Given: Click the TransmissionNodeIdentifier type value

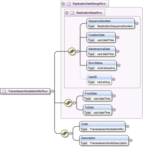Looking at the screenshot, I should pos(107,129).
